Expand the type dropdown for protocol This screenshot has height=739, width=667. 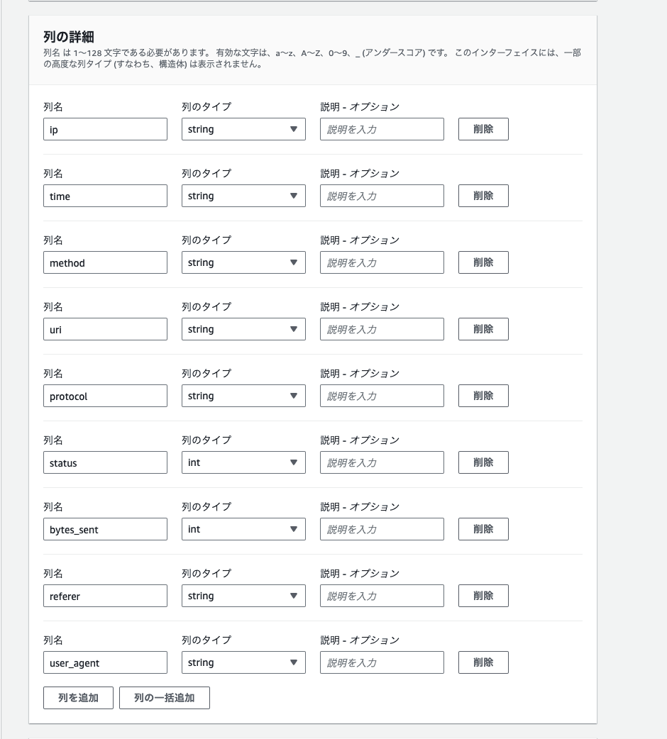click(x=243, y=396)
